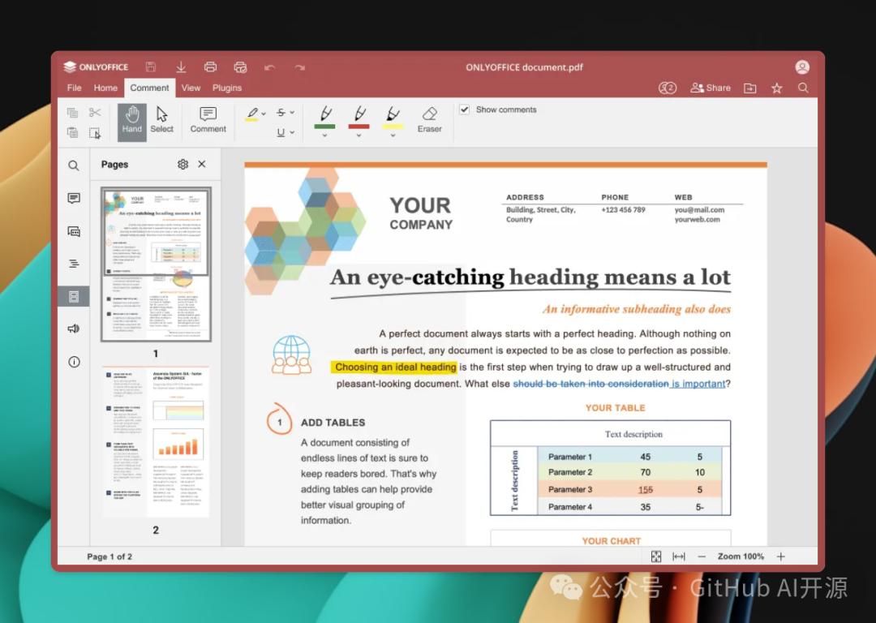The width and height of the screenshot is (876, 623).
Task: Zoom in with the plus button
Action: (781, 556)
